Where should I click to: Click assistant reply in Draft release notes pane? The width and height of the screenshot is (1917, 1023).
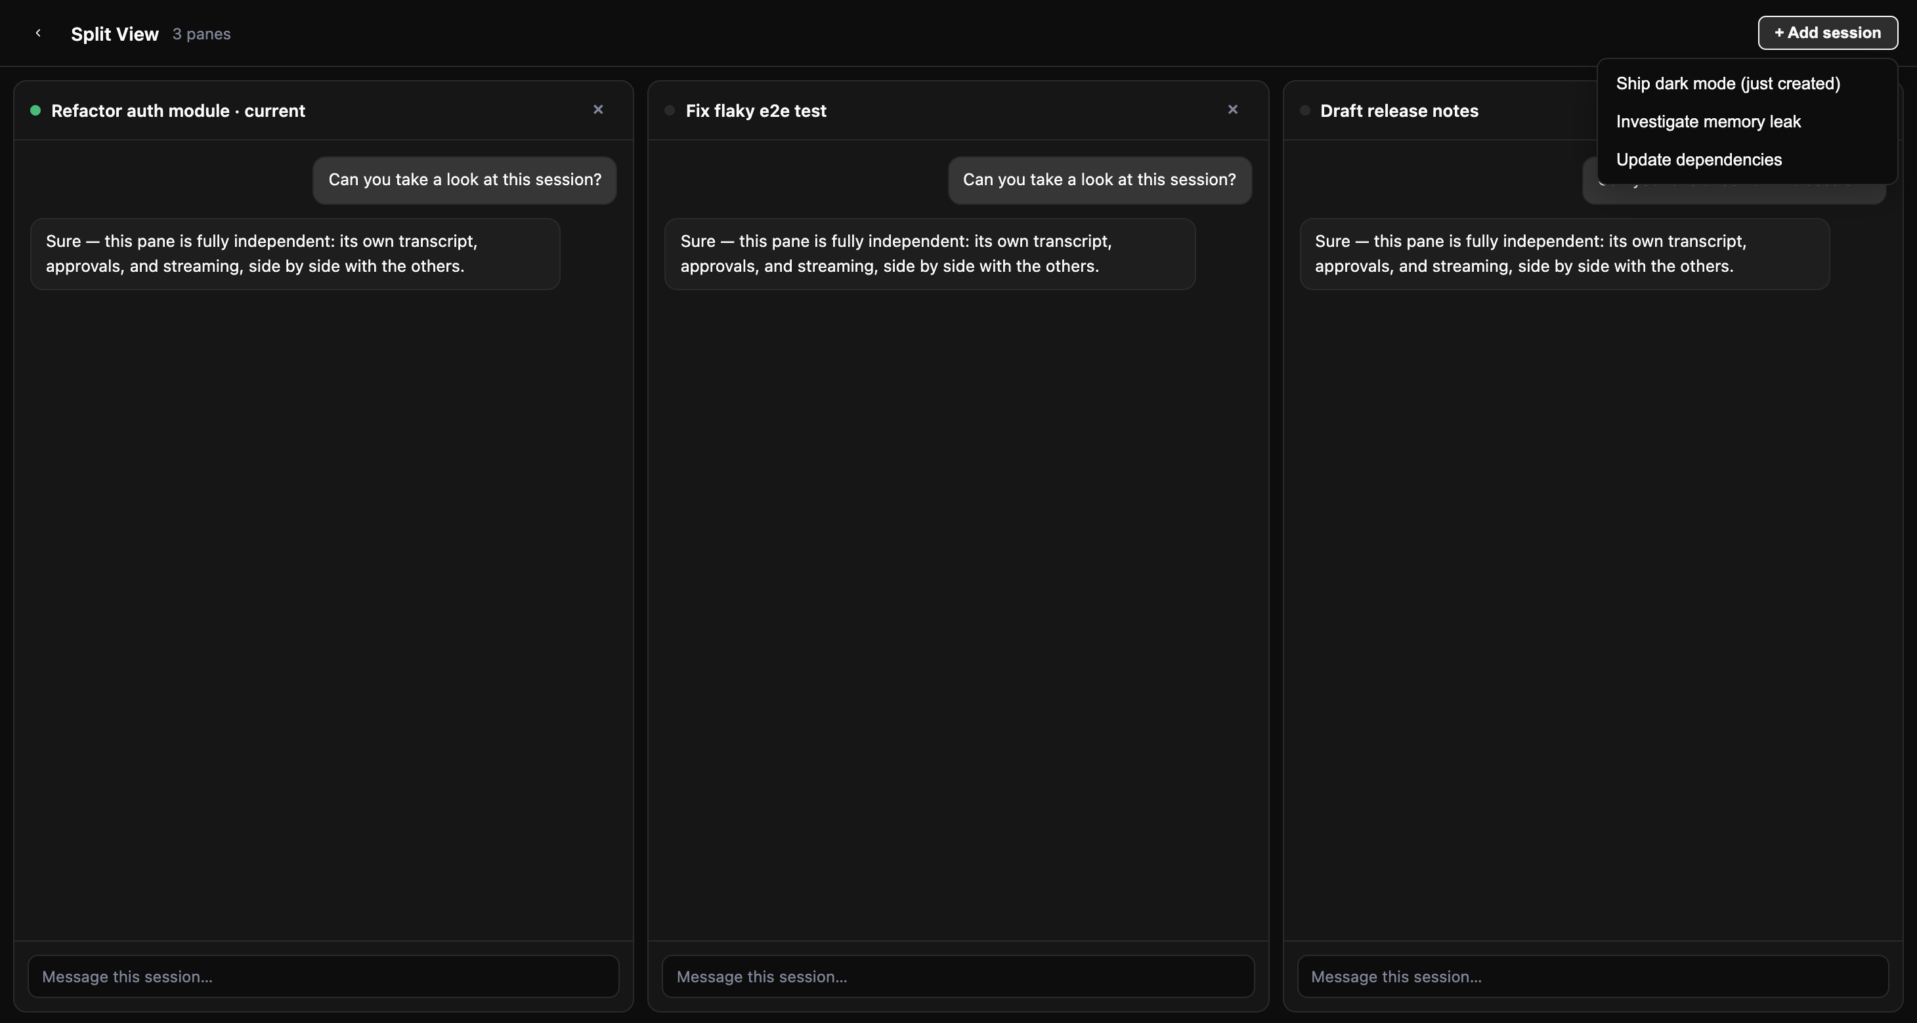tap(1564, 254)
